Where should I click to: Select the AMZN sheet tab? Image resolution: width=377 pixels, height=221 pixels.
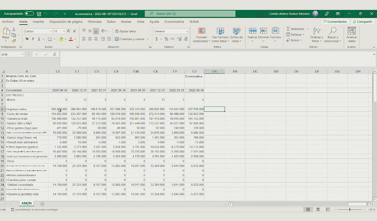click(26, 203)
